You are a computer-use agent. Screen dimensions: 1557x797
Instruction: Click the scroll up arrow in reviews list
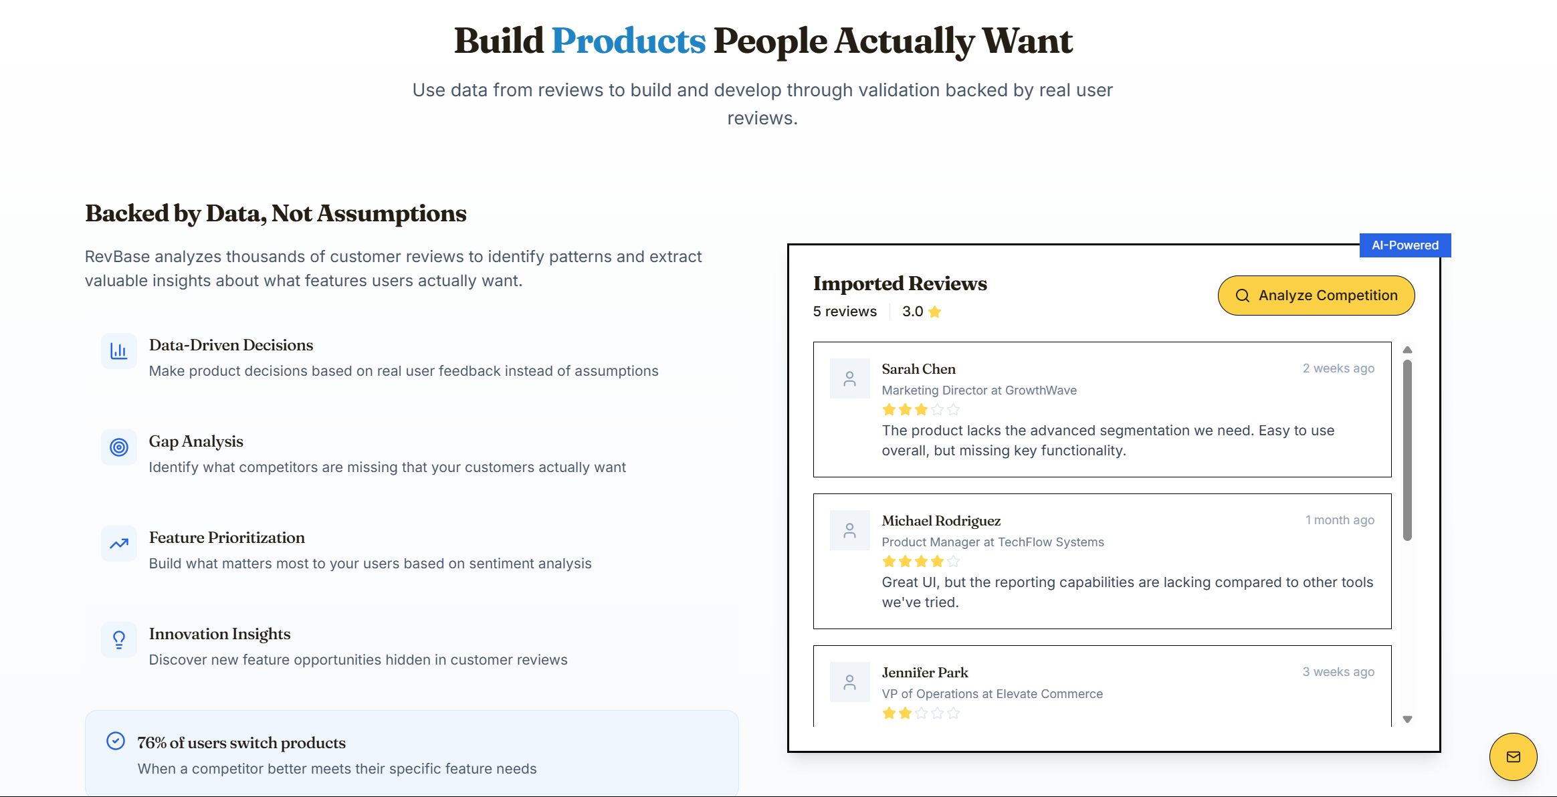point(1407,350)
